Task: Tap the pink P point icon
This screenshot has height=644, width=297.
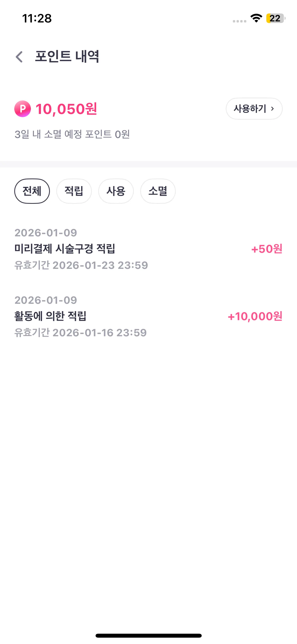Action: tap(22, 109)
